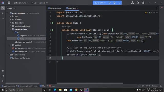Open the main hamburger menu
The image size is (164, 92).
tap(9, 3)
